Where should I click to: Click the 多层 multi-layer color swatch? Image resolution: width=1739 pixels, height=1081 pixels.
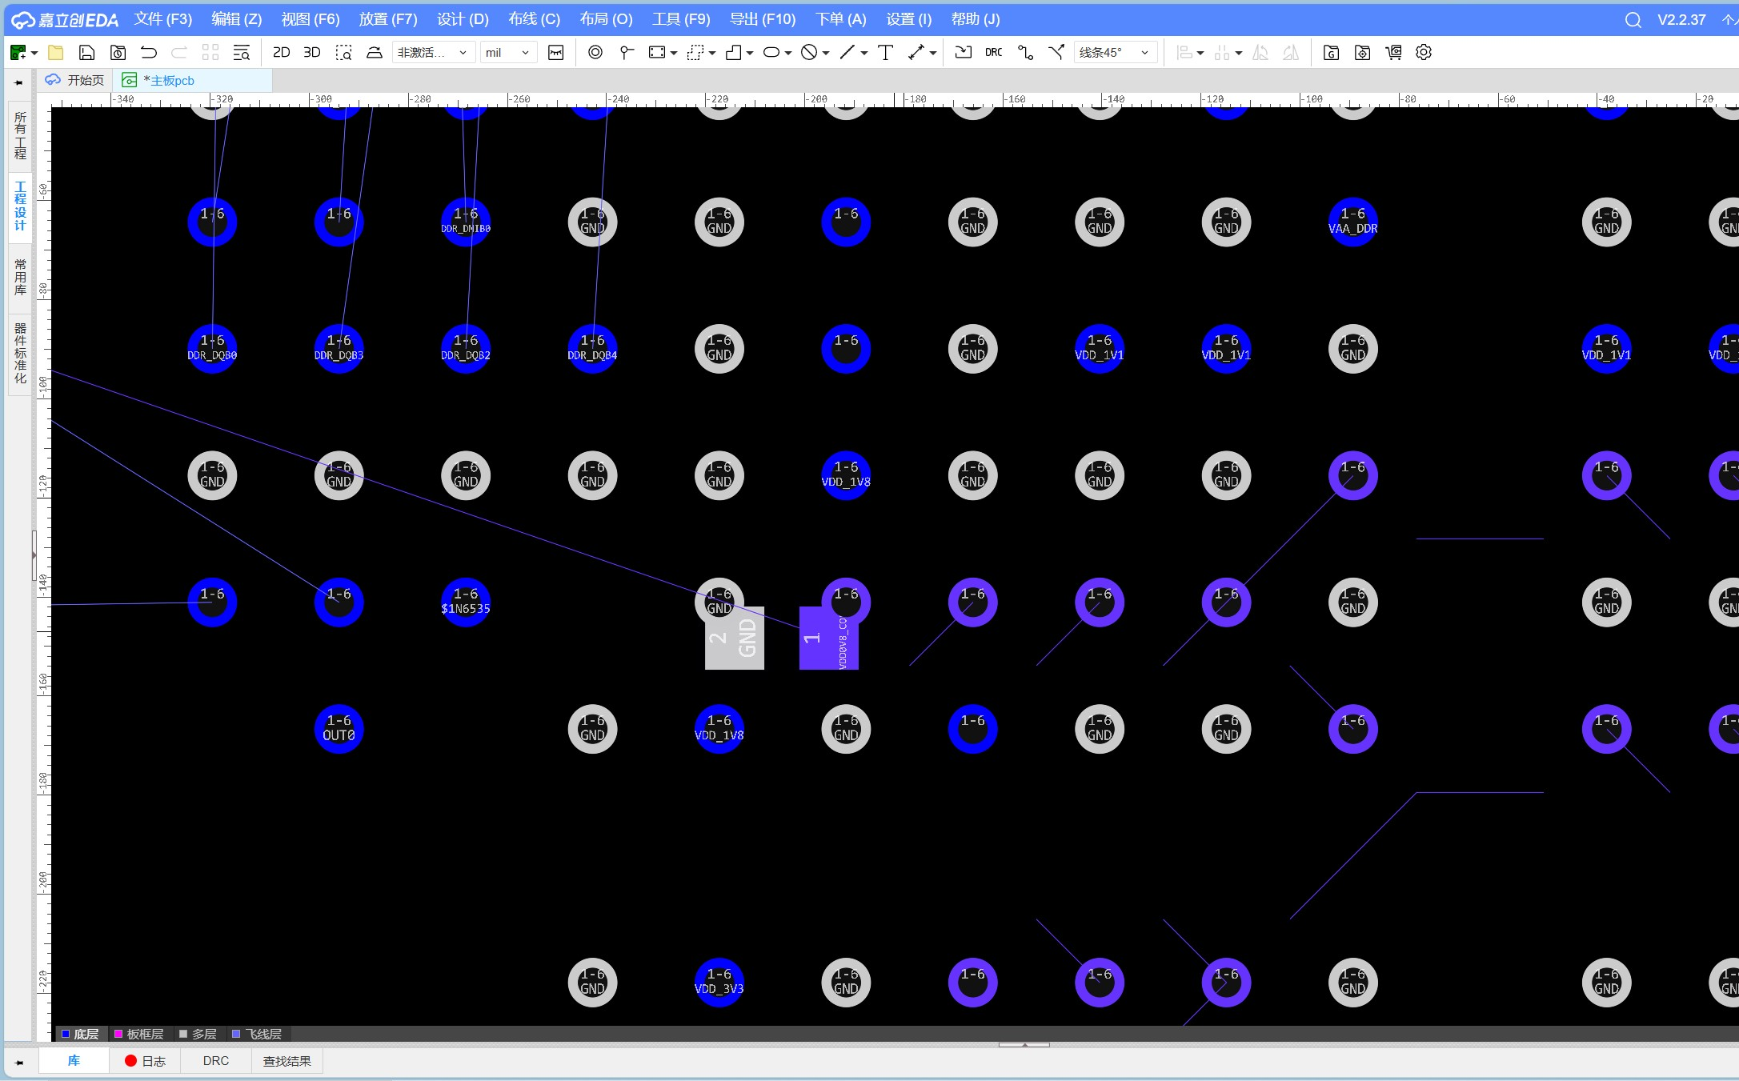click(x=183, y=1034)
